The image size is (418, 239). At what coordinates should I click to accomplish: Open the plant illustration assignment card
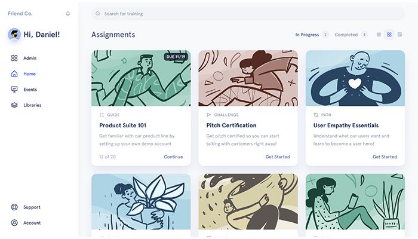(x=141, y=203)
